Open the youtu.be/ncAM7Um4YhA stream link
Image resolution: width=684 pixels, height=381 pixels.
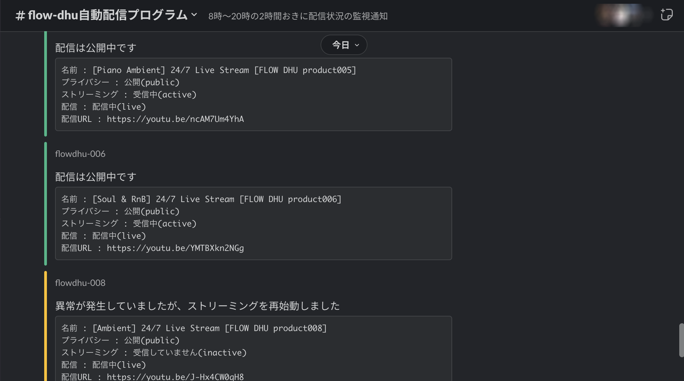coord(175,119)
